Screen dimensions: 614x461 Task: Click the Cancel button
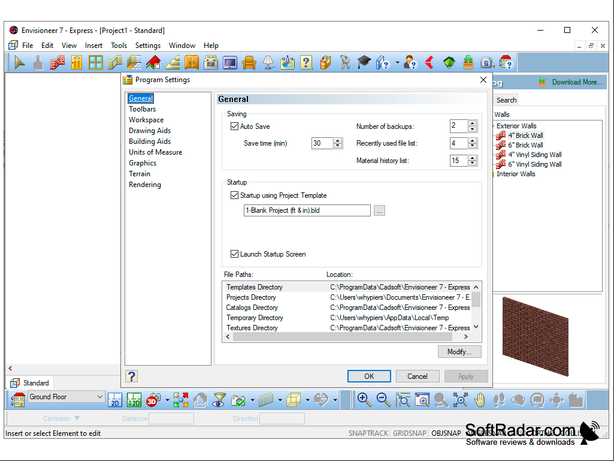point(418,376)
